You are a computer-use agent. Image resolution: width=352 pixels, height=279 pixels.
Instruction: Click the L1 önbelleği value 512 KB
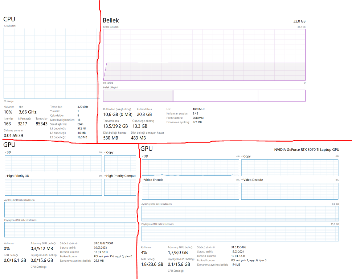point(82,129)
